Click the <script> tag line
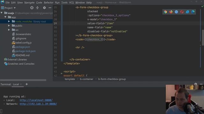Screen dimensions: 204x114 coord(69,72)
